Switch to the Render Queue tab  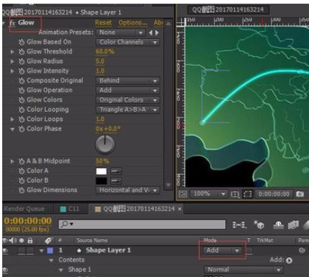click(24, 209)
